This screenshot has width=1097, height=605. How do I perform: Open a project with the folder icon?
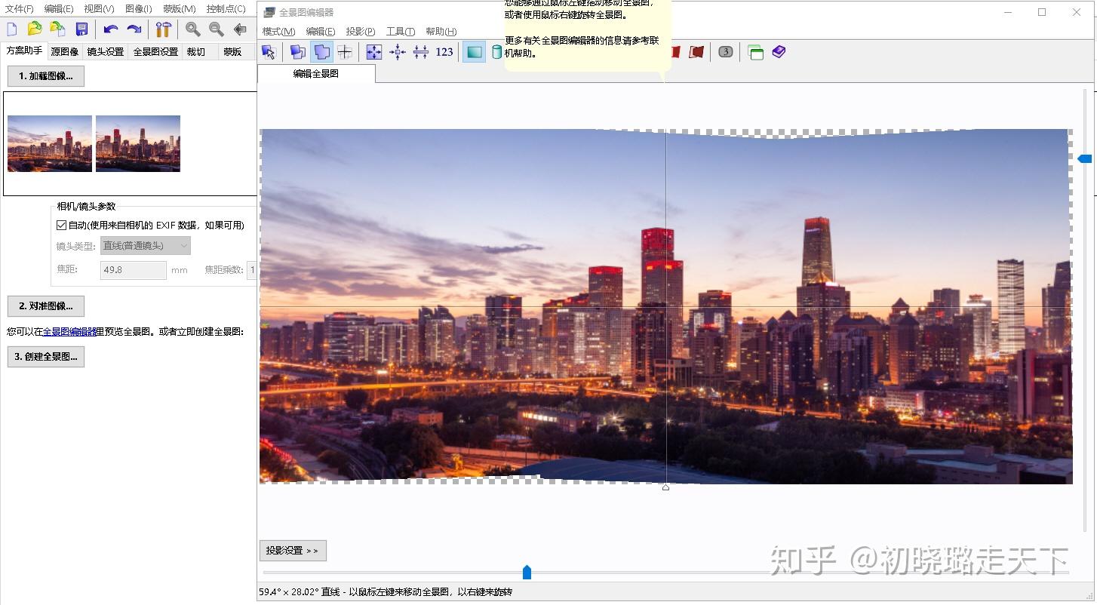coord(35,29)
